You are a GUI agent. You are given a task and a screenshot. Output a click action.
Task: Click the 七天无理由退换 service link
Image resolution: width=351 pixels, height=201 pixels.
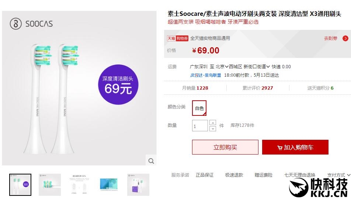point(299,175)
